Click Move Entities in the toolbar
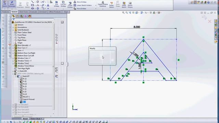Viewport: 219px width, 123px height. coord(80,9)
